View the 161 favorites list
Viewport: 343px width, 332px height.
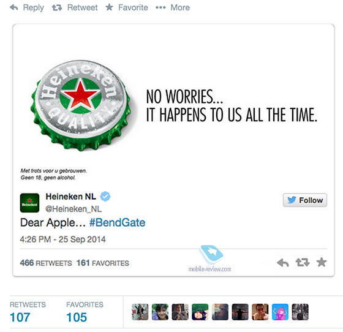pyautogui.click(x=103, y=263)
